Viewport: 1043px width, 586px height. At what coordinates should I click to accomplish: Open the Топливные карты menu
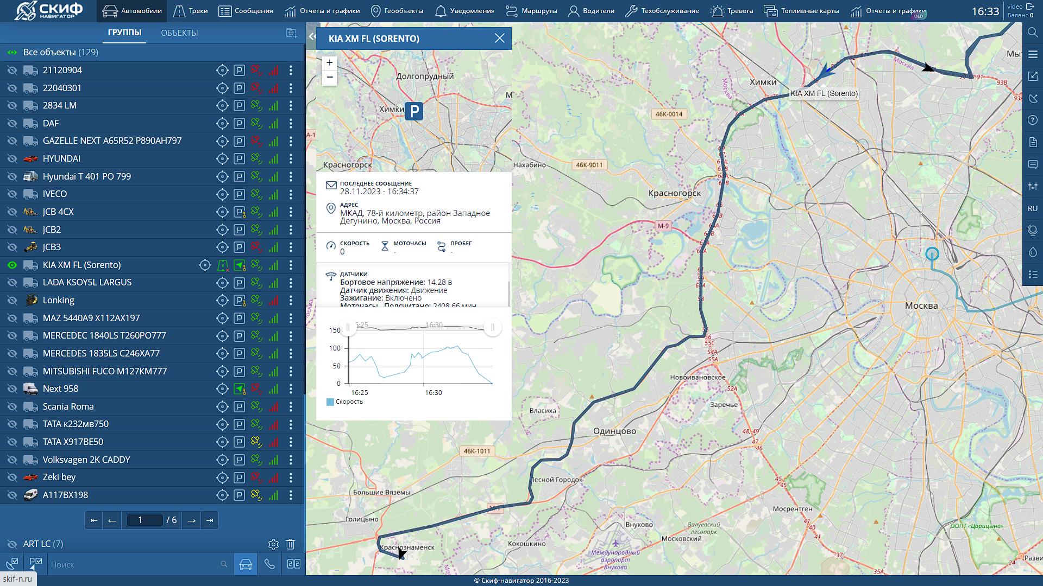[801, 11]
